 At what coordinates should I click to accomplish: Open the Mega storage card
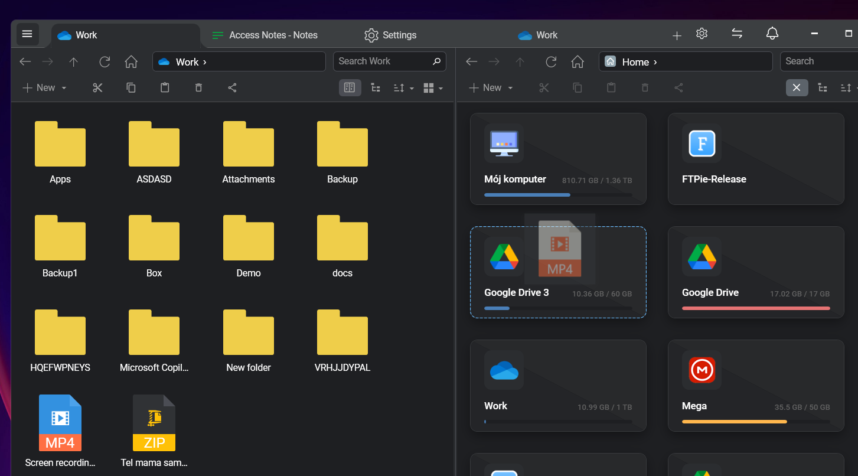tap(756, 386)
